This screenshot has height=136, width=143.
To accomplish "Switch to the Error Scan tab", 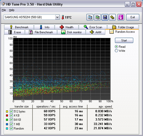I will pyautogui.click(x=93, y=27).
